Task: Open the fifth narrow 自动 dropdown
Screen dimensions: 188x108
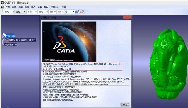Action: point(53,12)
